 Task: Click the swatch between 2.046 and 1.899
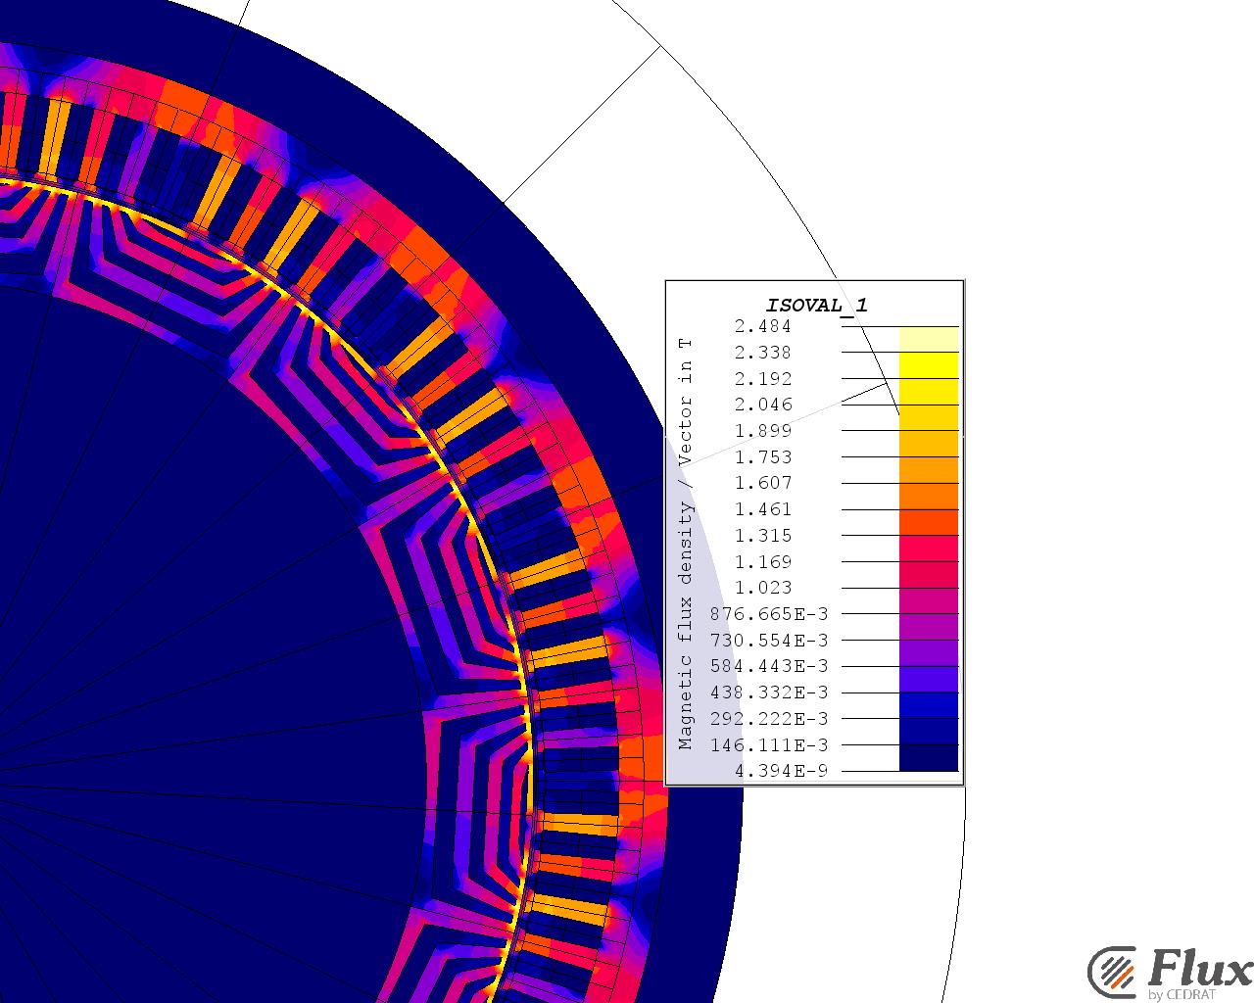(928, 417)
